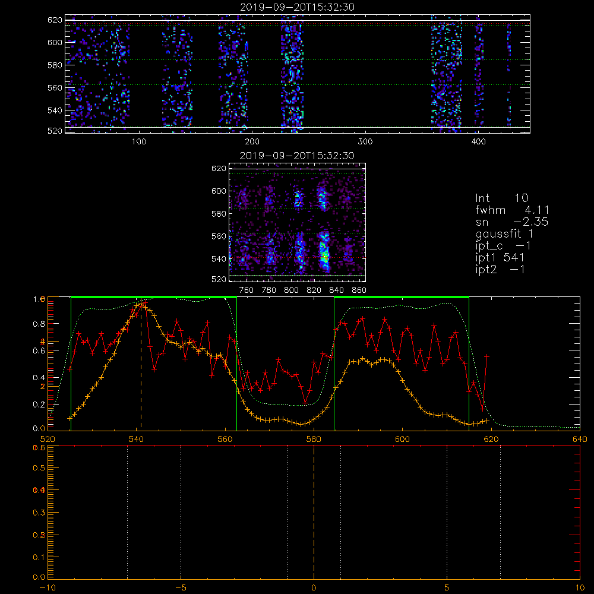Click the small zoomed image title 2019-09-20T15:32:30
Viewport: 594px width, 594px height.
tap(297, 156)
